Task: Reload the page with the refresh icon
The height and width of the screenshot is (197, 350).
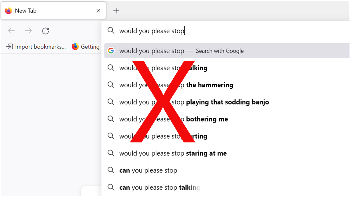Action: 46,31
